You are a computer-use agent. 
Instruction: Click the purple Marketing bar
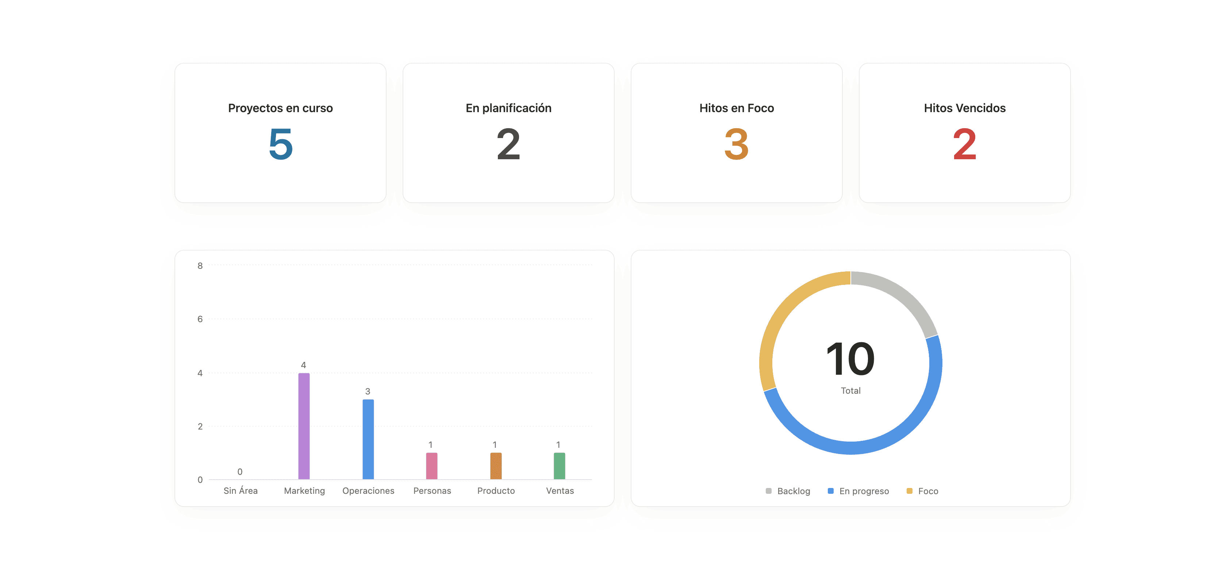click(x=304, y=426)
